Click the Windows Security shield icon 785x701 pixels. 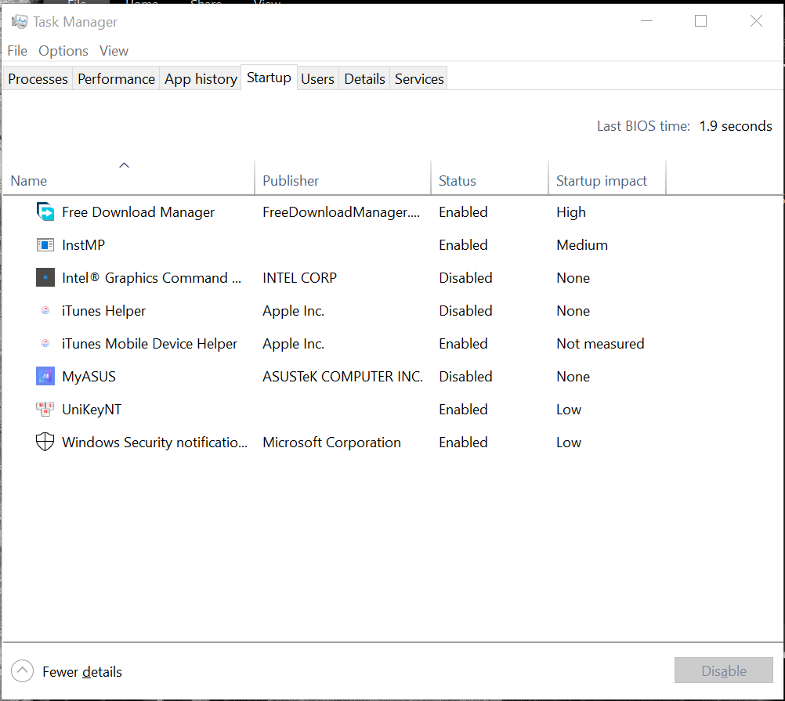pos(45,442)
